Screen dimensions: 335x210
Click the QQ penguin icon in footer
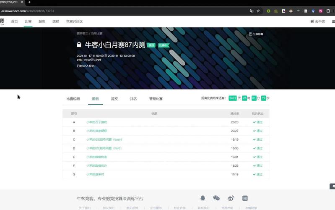coord(203,198)
